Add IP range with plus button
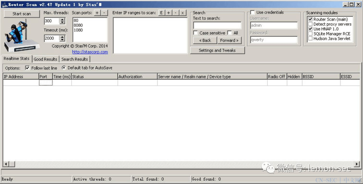363x184 pixels. [x=168, y=13]
